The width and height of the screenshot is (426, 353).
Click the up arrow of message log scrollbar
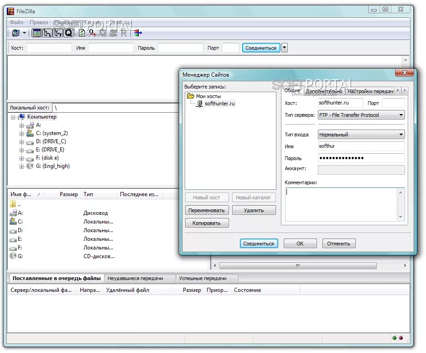click(405, 60)
